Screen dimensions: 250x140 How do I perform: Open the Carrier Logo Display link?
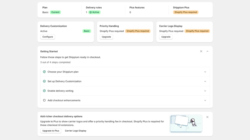point(76,131)
